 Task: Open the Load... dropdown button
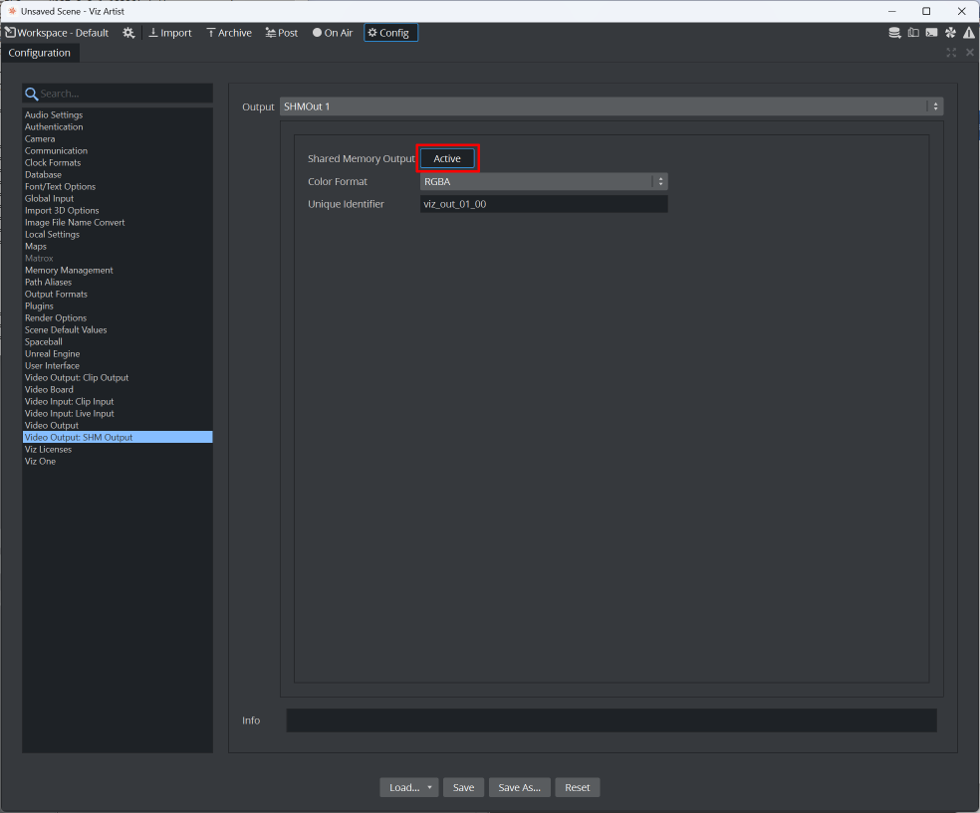coord(408,787)
